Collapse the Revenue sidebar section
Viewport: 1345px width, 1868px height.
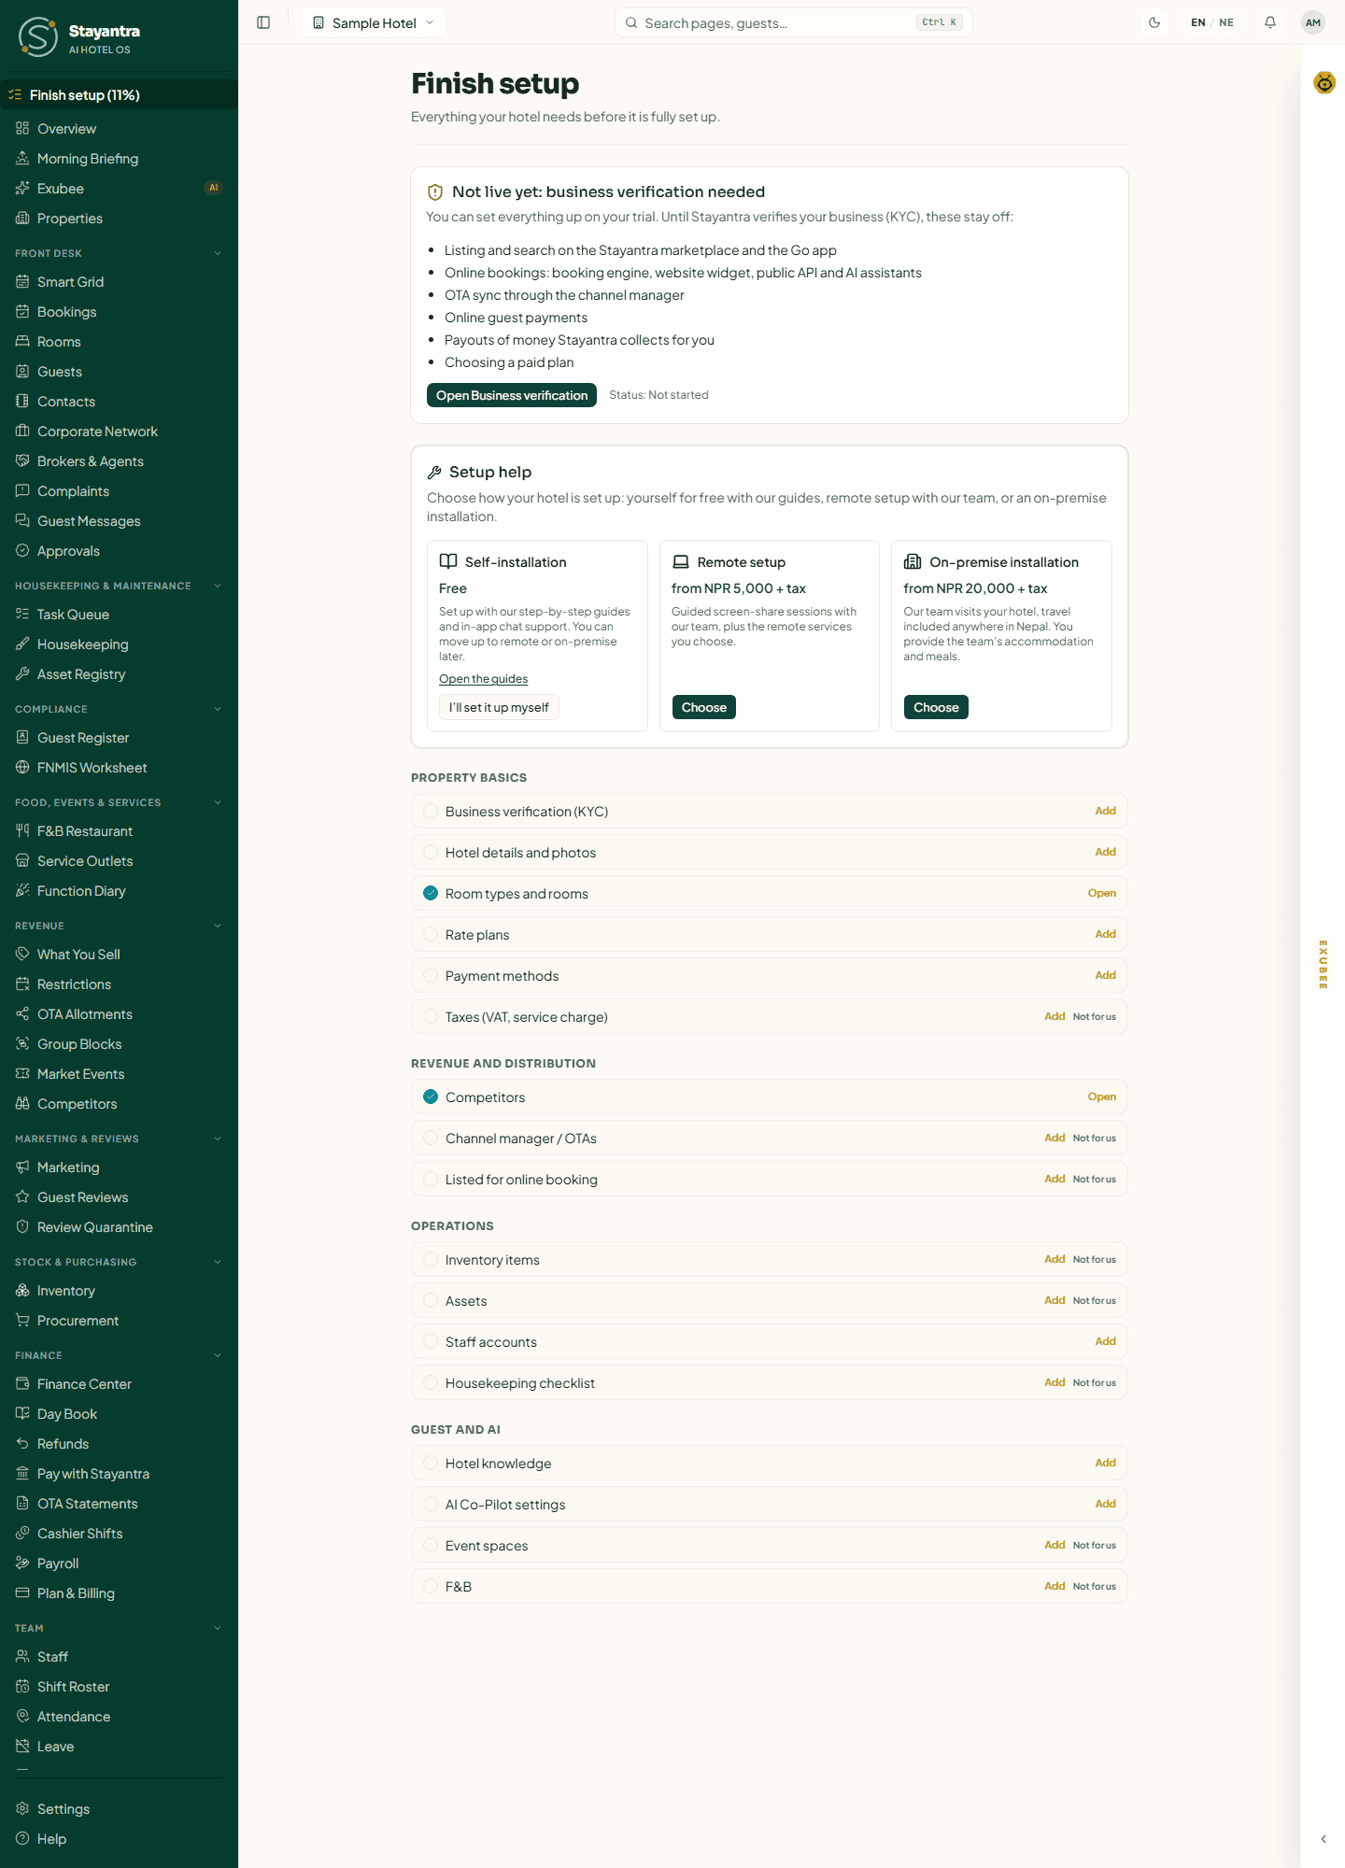click(218, 926)
